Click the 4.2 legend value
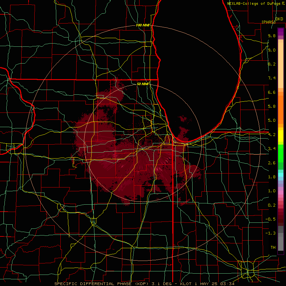Viewport: 286px width, 286px height. [x=272, y=135]
